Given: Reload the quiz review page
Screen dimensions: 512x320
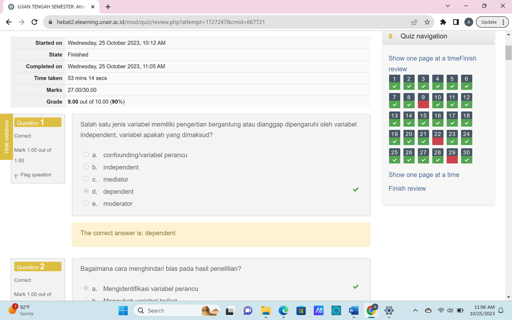Looking at the screenshot, I should (34, 21).
